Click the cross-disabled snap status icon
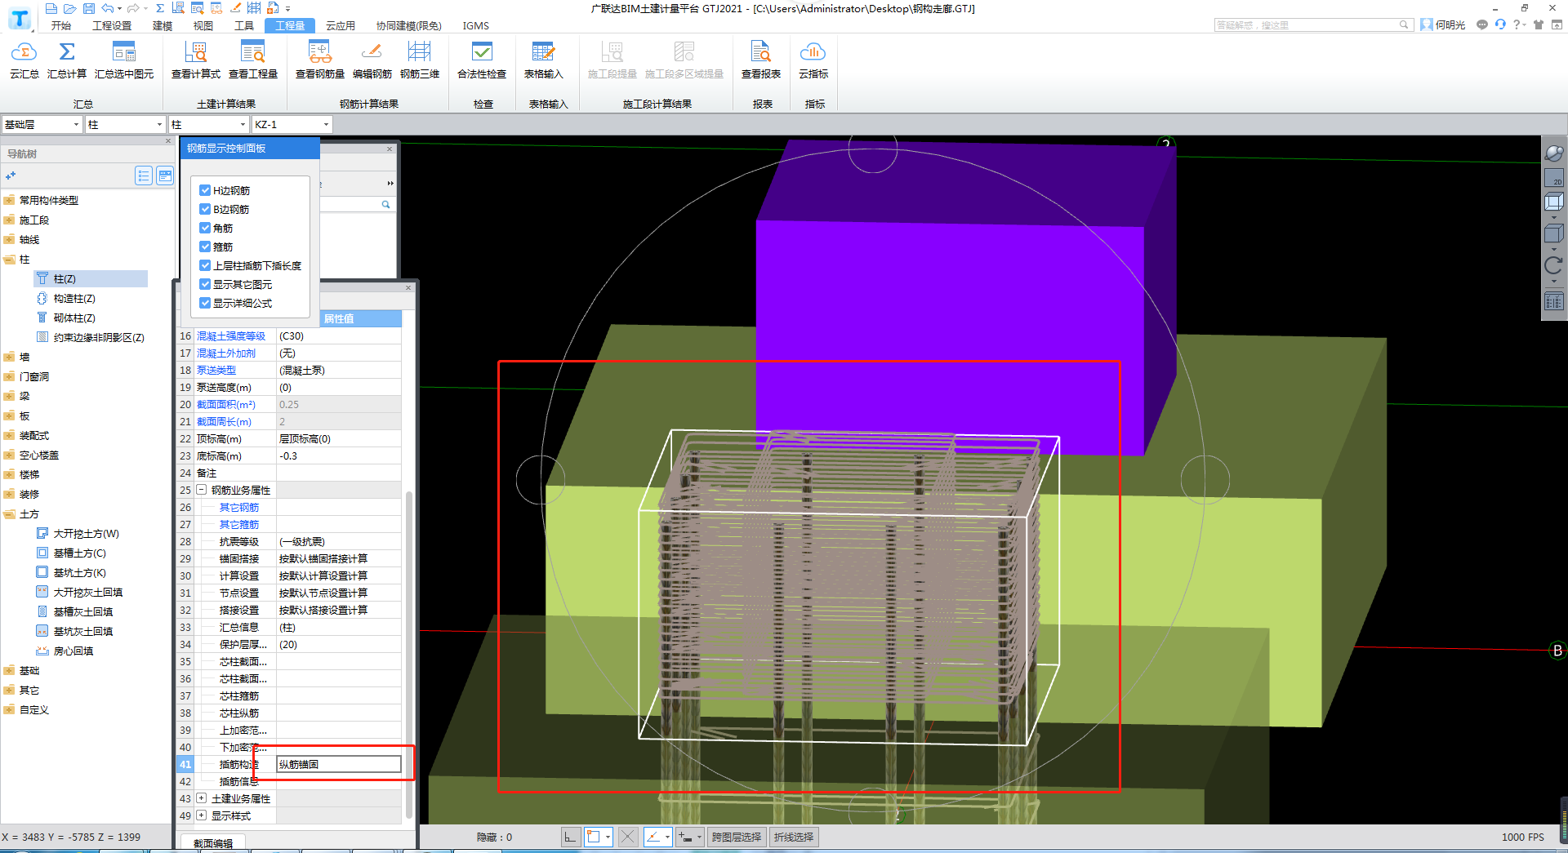Viewport: 1568px width, 853px height. [627, 837]
